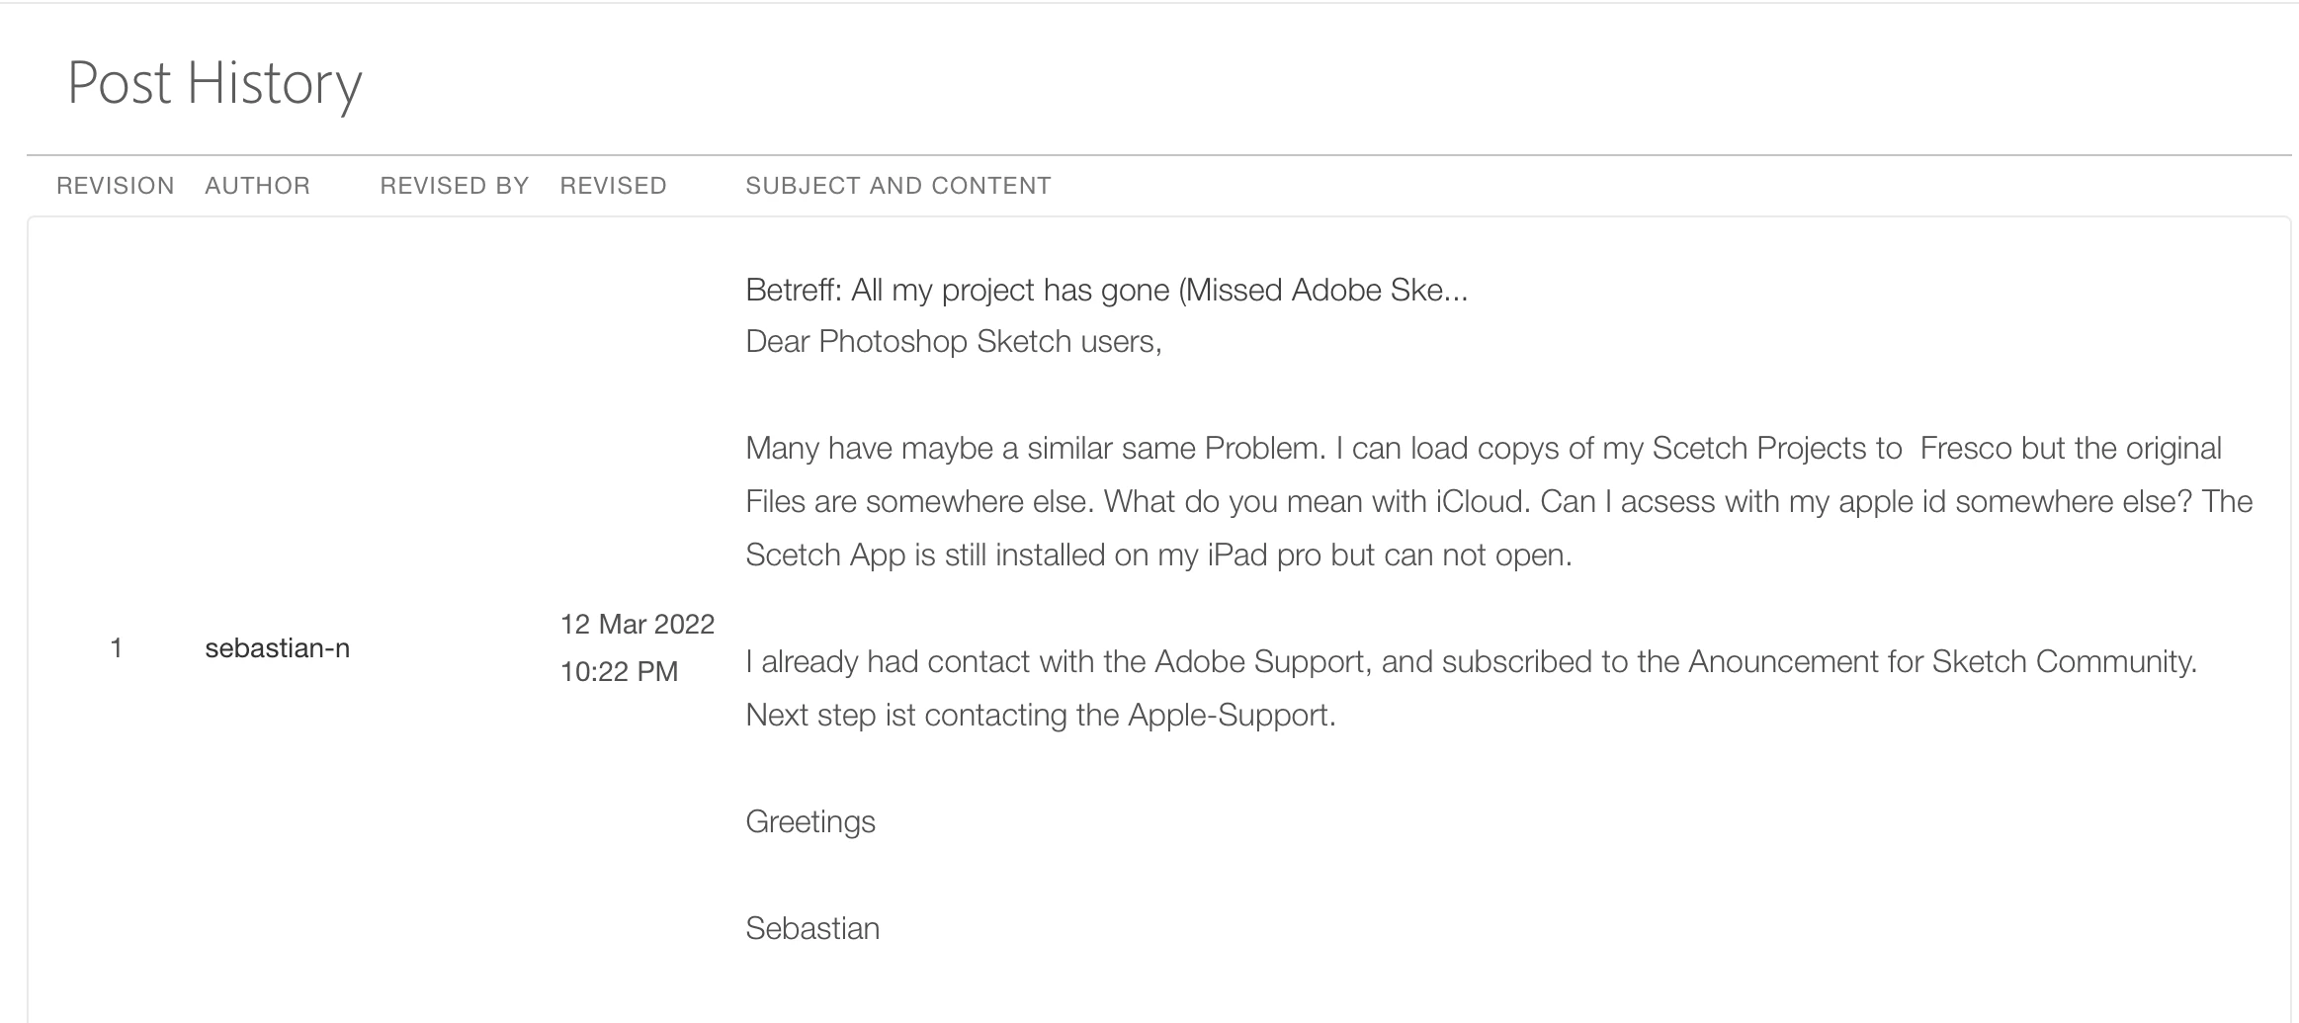Click the Post History page heading
The width and height of the screenshot is (2299, 1023).
214,84
